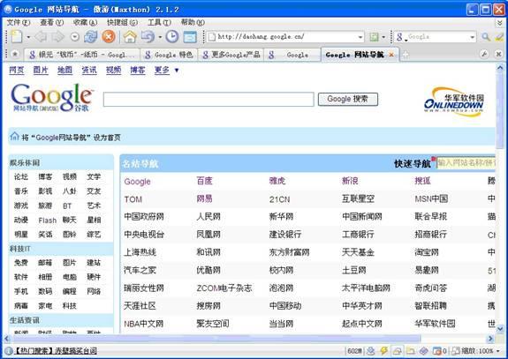This screenshot has height=359, width=508.
Task: Click the status bar purple diamond icon
Action: coord(424,351)
